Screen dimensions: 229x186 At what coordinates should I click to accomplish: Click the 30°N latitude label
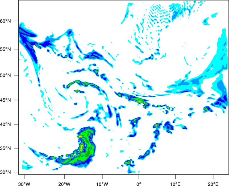coord(5,172)
